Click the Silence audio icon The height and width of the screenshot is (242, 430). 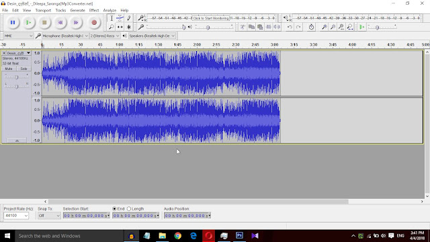point(277,27)
